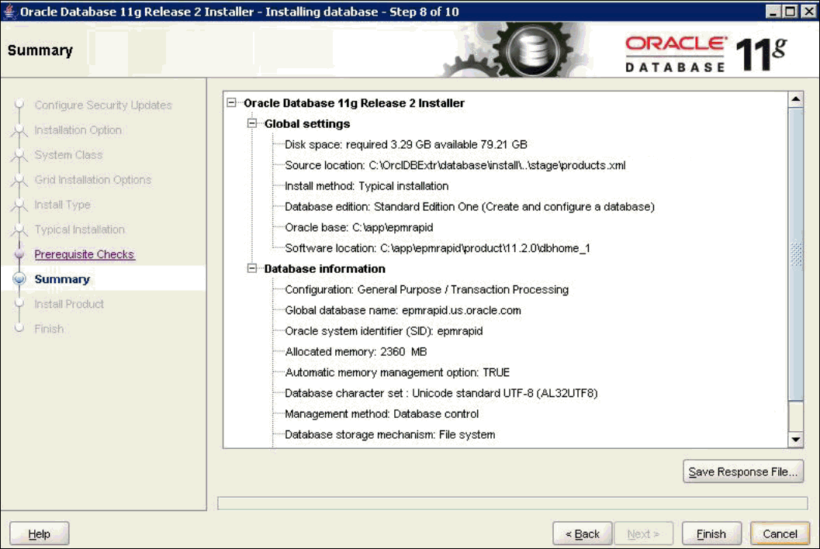Image resolution: width=820 pixels, height=549 pixels.
Task: Click the Java icon in the title bar
Action: point(9,11)
